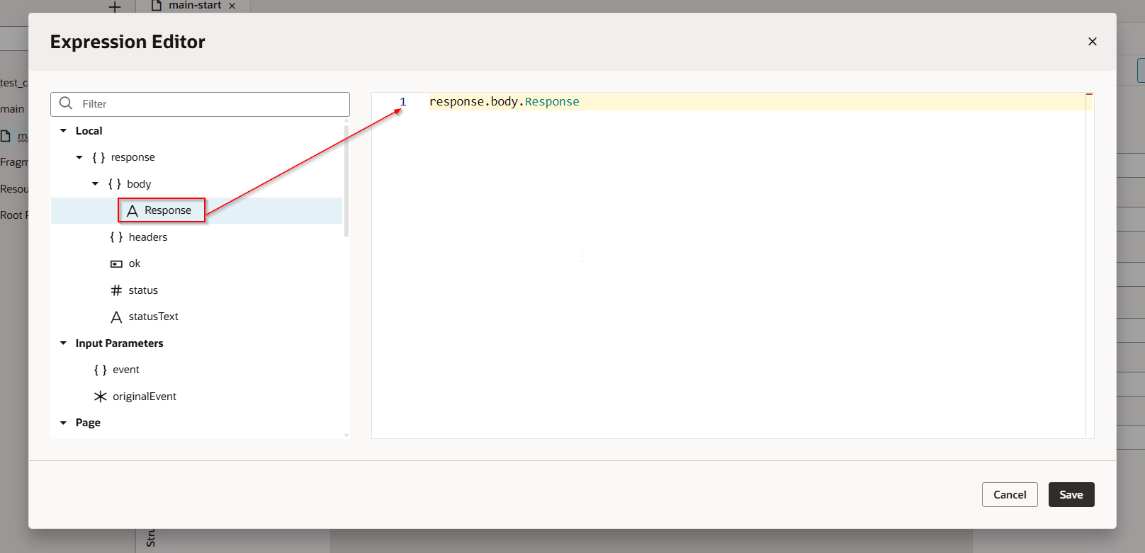Select the Response tree item
This screenshot has height=553, width=1145.
point(196,210)
